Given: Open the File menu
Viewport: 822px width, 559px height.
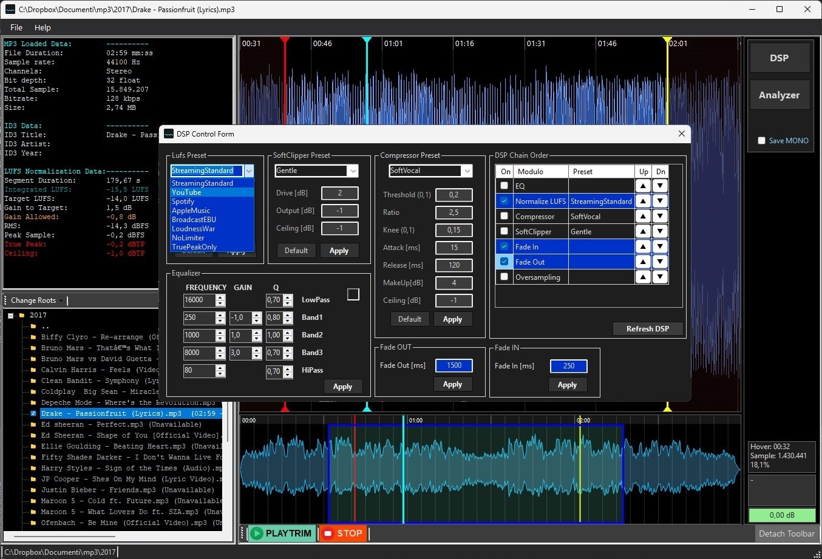Looking at the screenshot, I should click(16, 27).
